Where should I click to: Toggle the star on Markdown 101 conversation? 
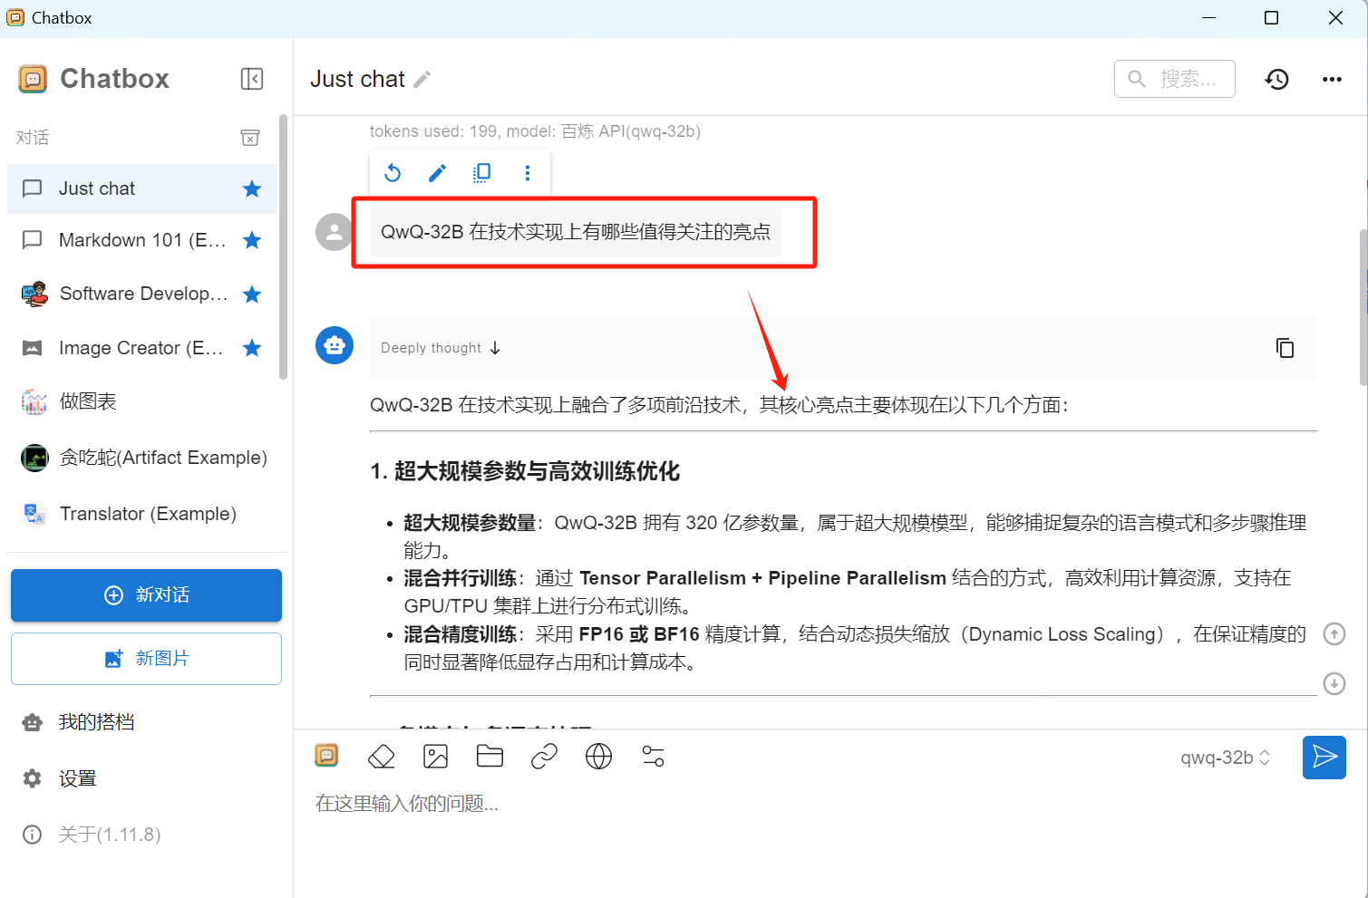(252, 240)
